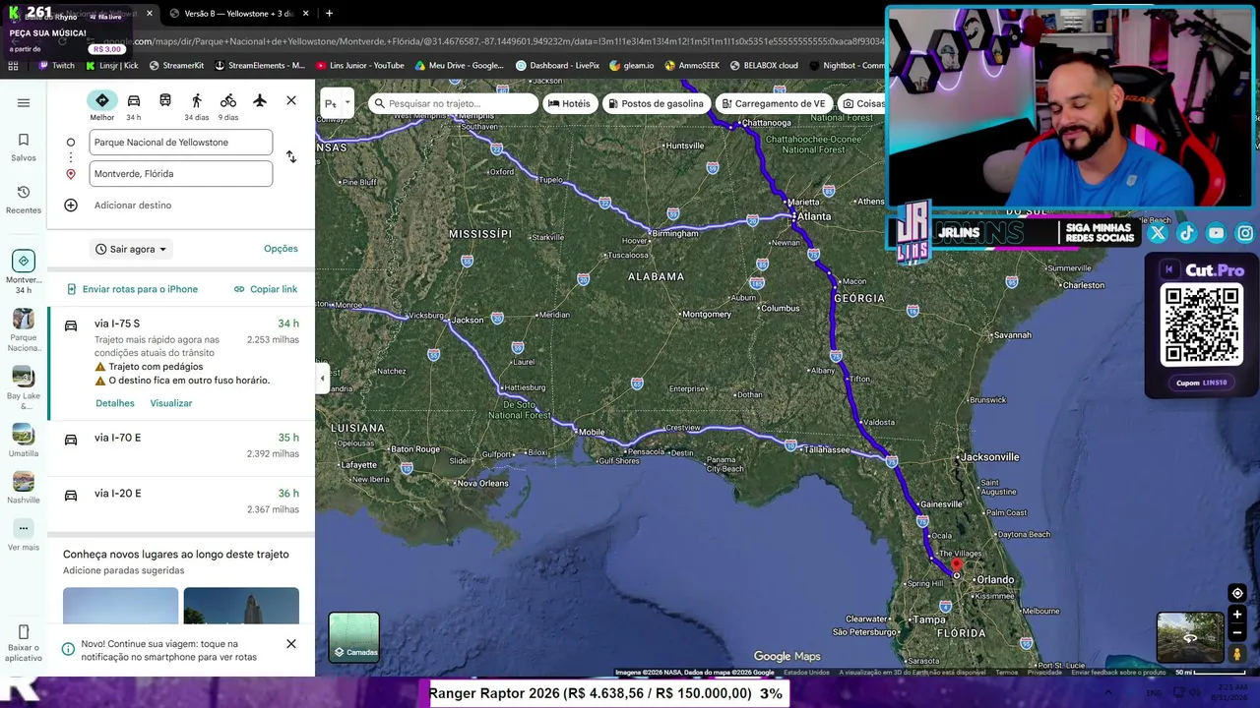The height and width of the screenshot is (708, 1260).
Task: Open the Nashville recent place
Action: (x=24, y=488)
